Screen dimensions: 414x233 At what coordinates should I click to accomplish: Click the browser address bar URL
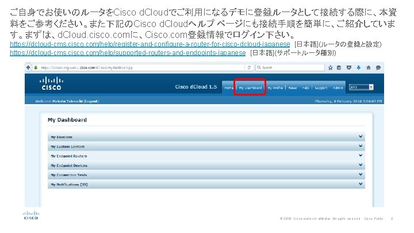coord(87,68)
